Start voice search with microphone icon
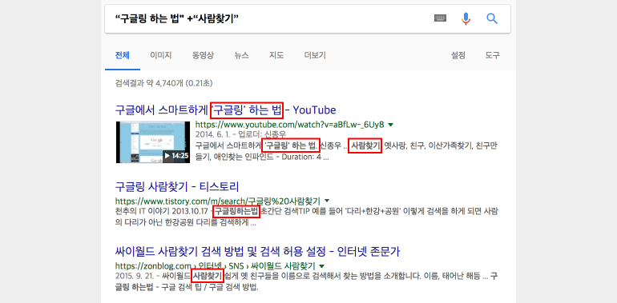The image size is (617, 303). (466, 18)
